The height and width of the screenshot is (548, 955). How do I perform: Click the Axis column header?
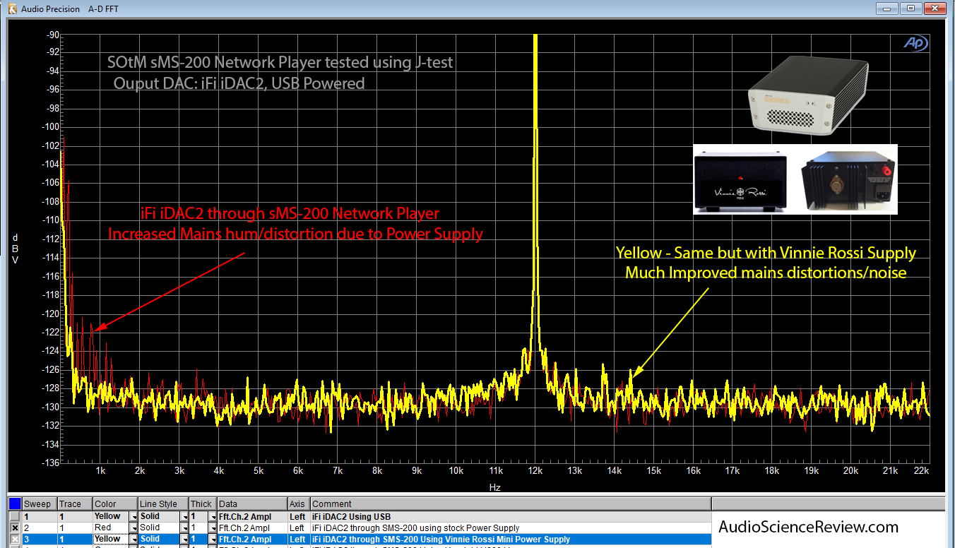[299, 504]
